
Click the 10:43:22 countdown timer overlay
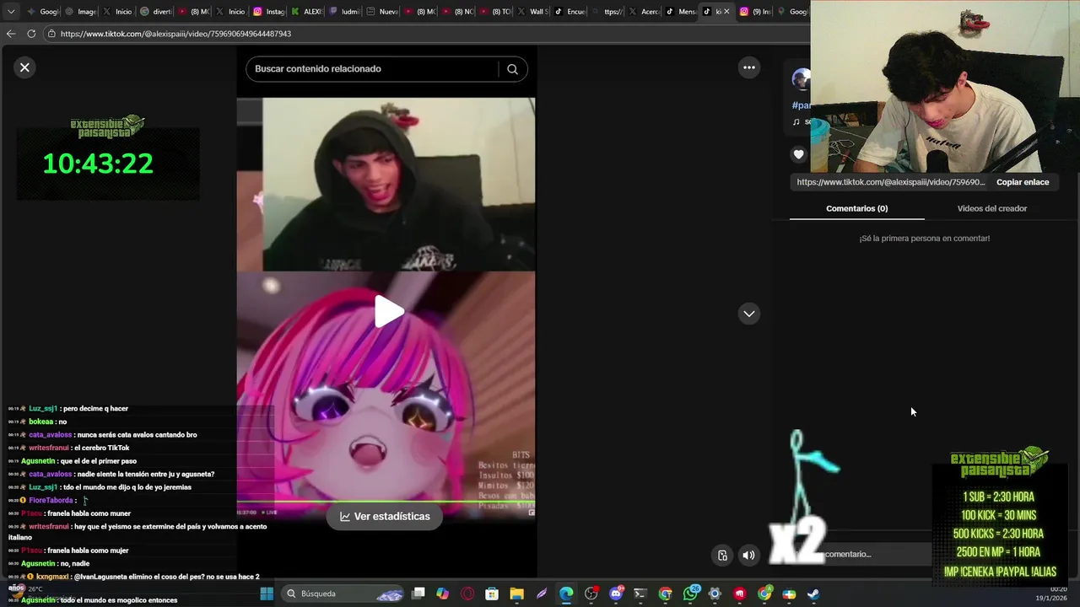point(99,163)
